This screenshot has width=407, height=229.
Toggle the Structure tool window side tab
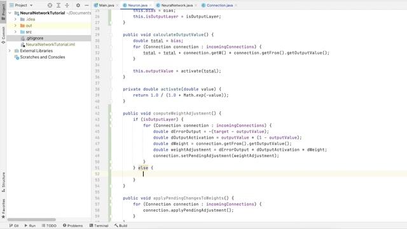click(x=3, y=183)
